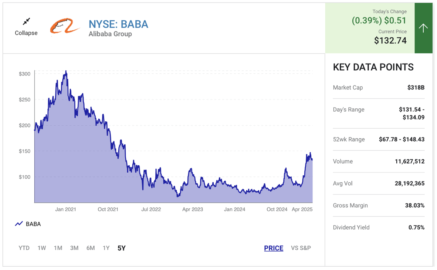
Task: Switch chart to 1W range
Action: tap(42, 248)
